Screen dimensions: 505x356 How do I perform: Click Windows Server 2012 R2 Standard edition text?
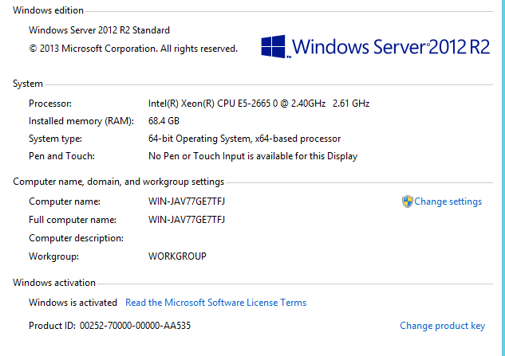pos(99,30)
